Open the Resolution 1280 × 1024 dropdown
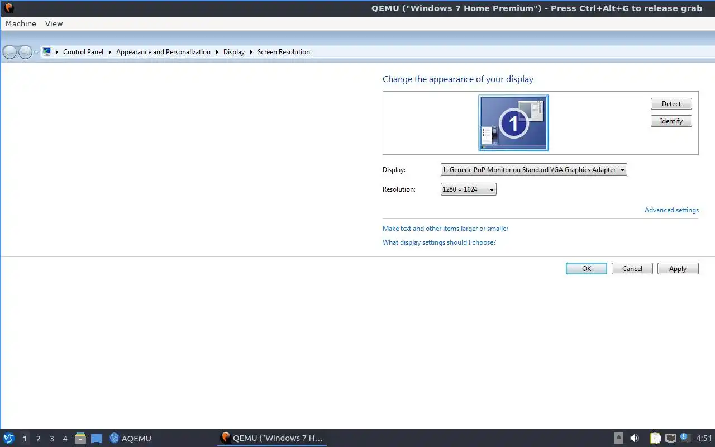Screen dimensions: 715x447 coord(468,189)
